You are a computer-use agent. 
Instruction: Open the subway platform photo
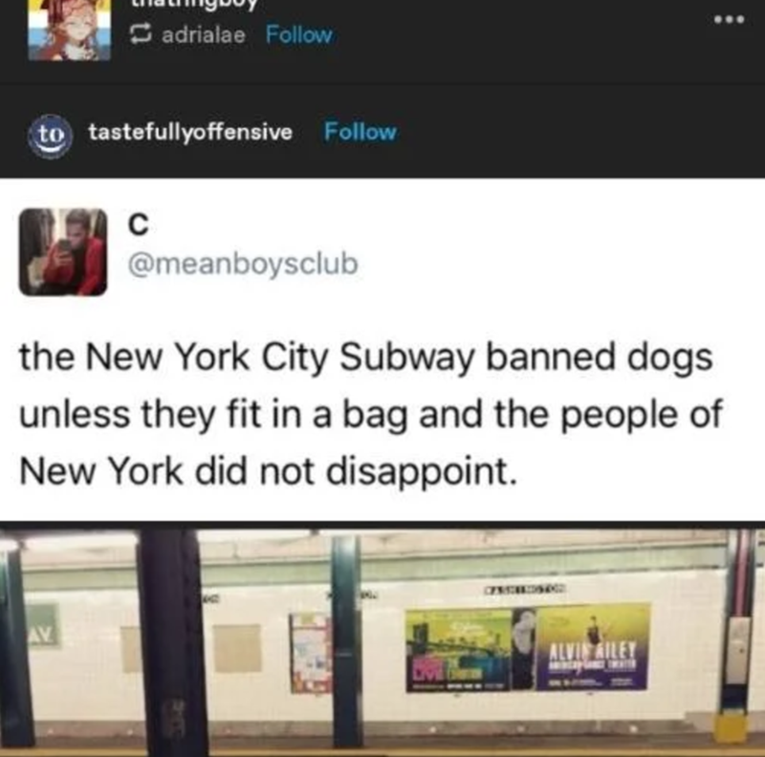382,639
